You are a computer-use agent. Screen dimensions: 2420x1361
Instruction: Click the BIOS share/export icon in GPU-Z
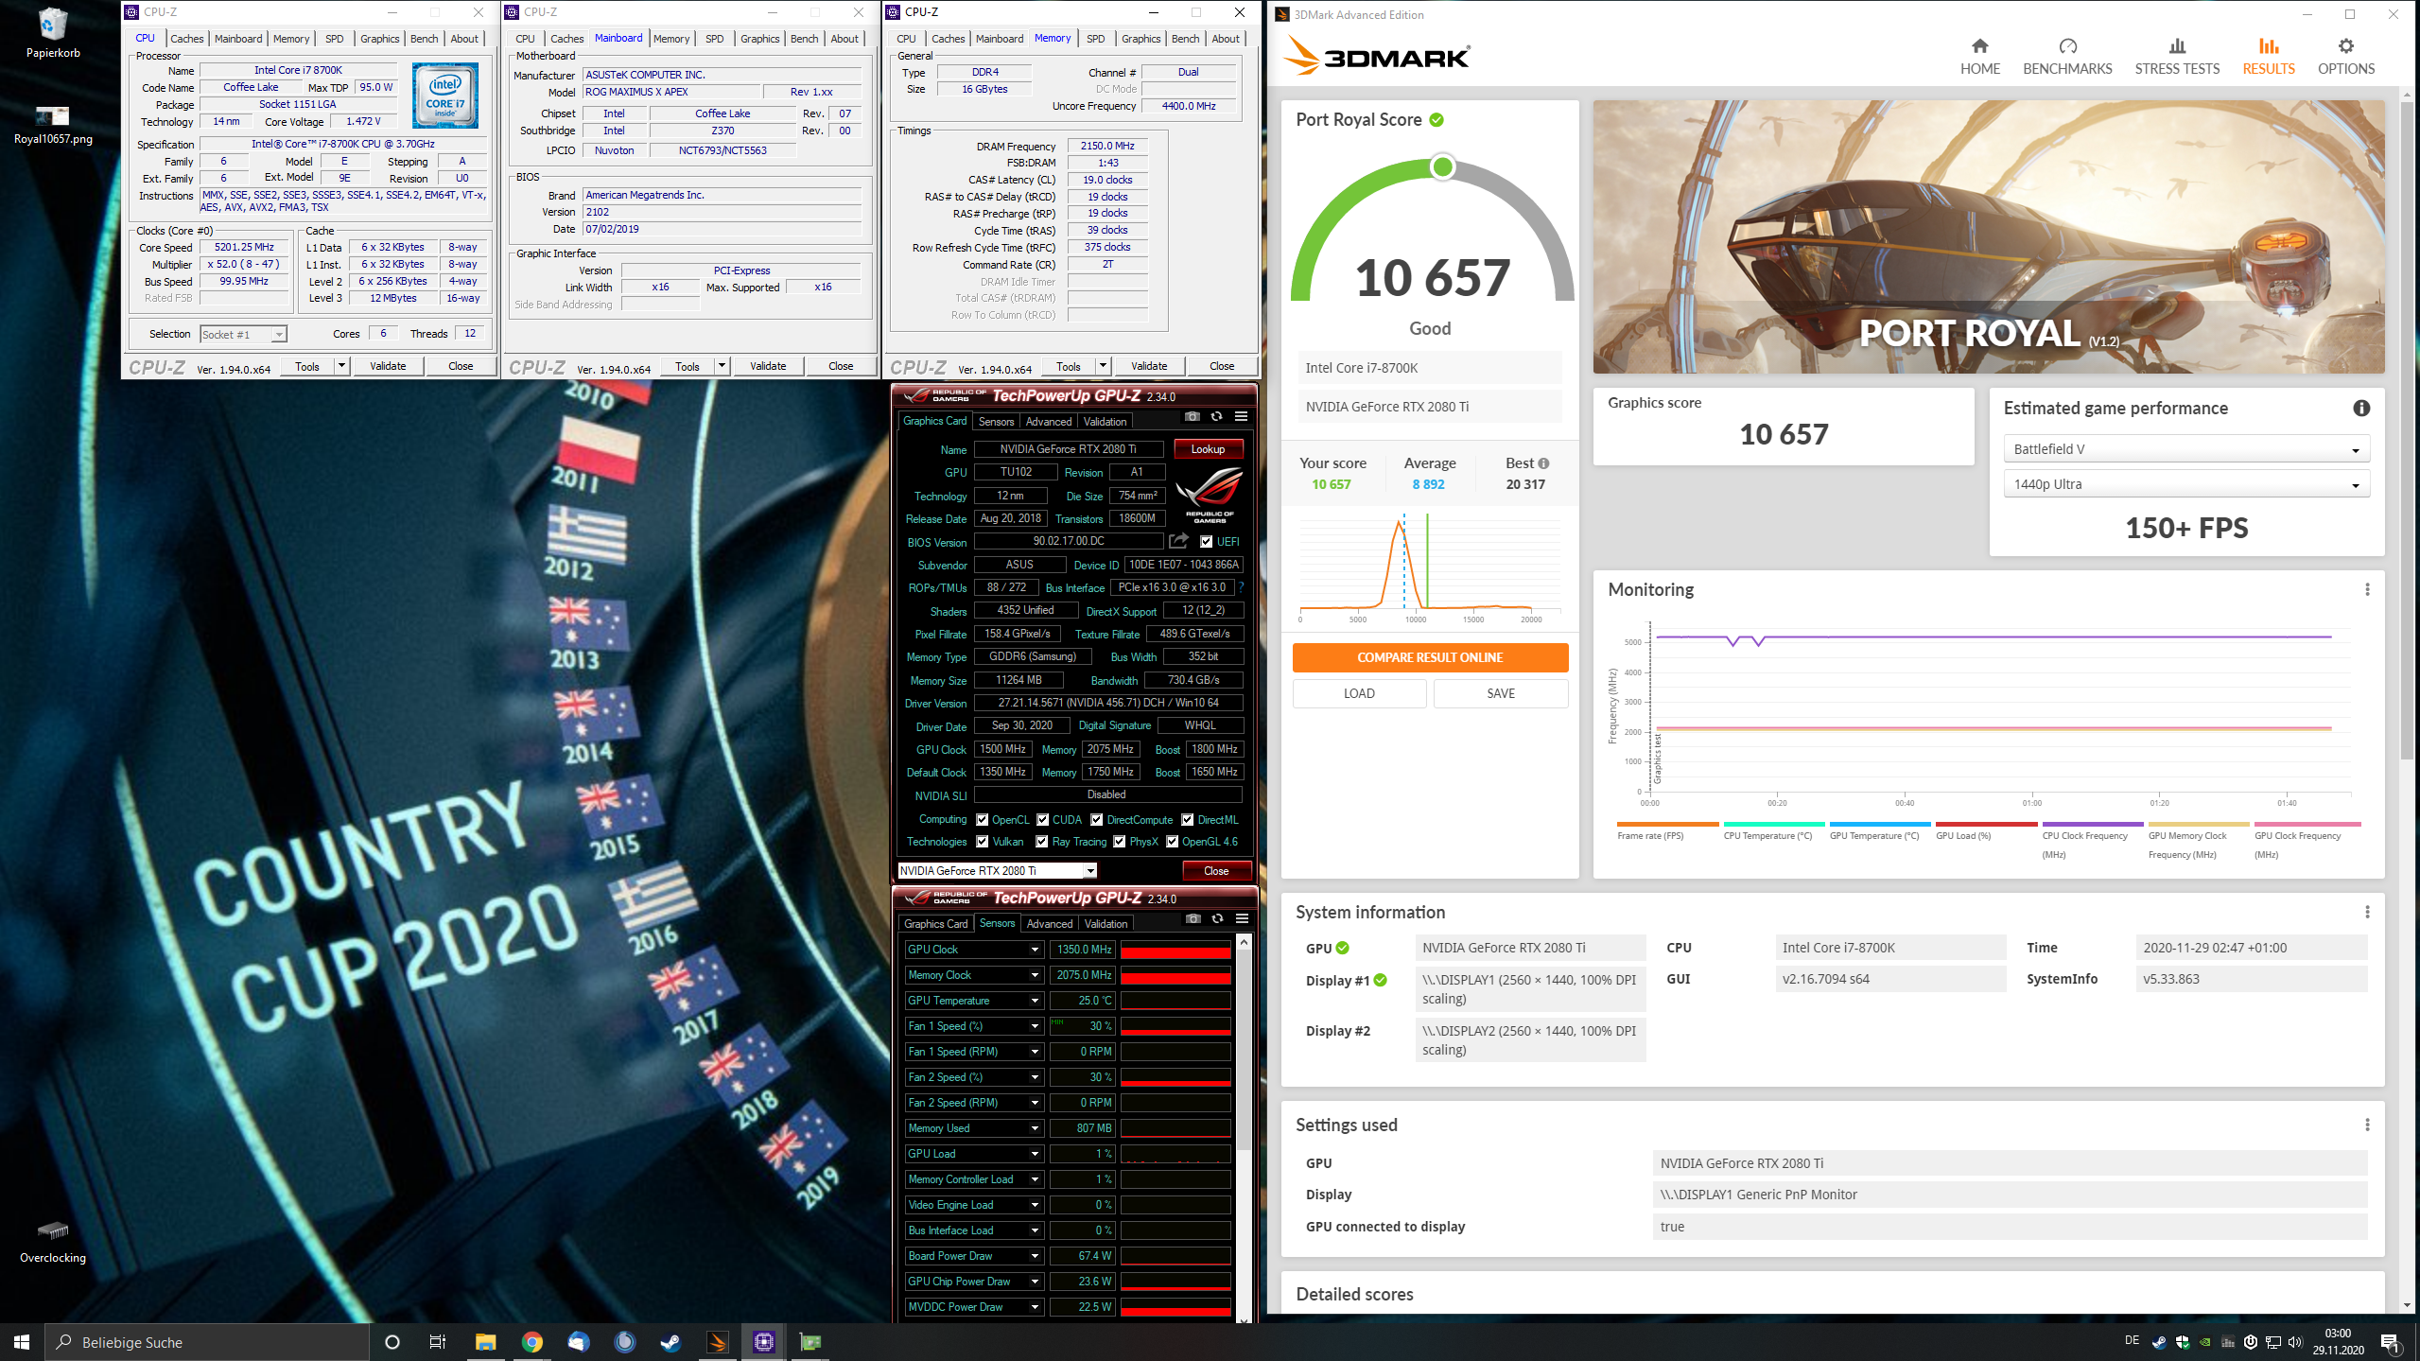click(x=1178, y=541)
